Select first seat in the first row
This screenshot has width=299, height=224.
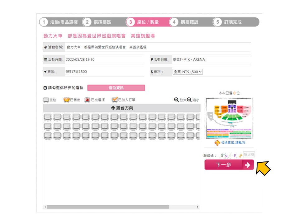[48, 117]
